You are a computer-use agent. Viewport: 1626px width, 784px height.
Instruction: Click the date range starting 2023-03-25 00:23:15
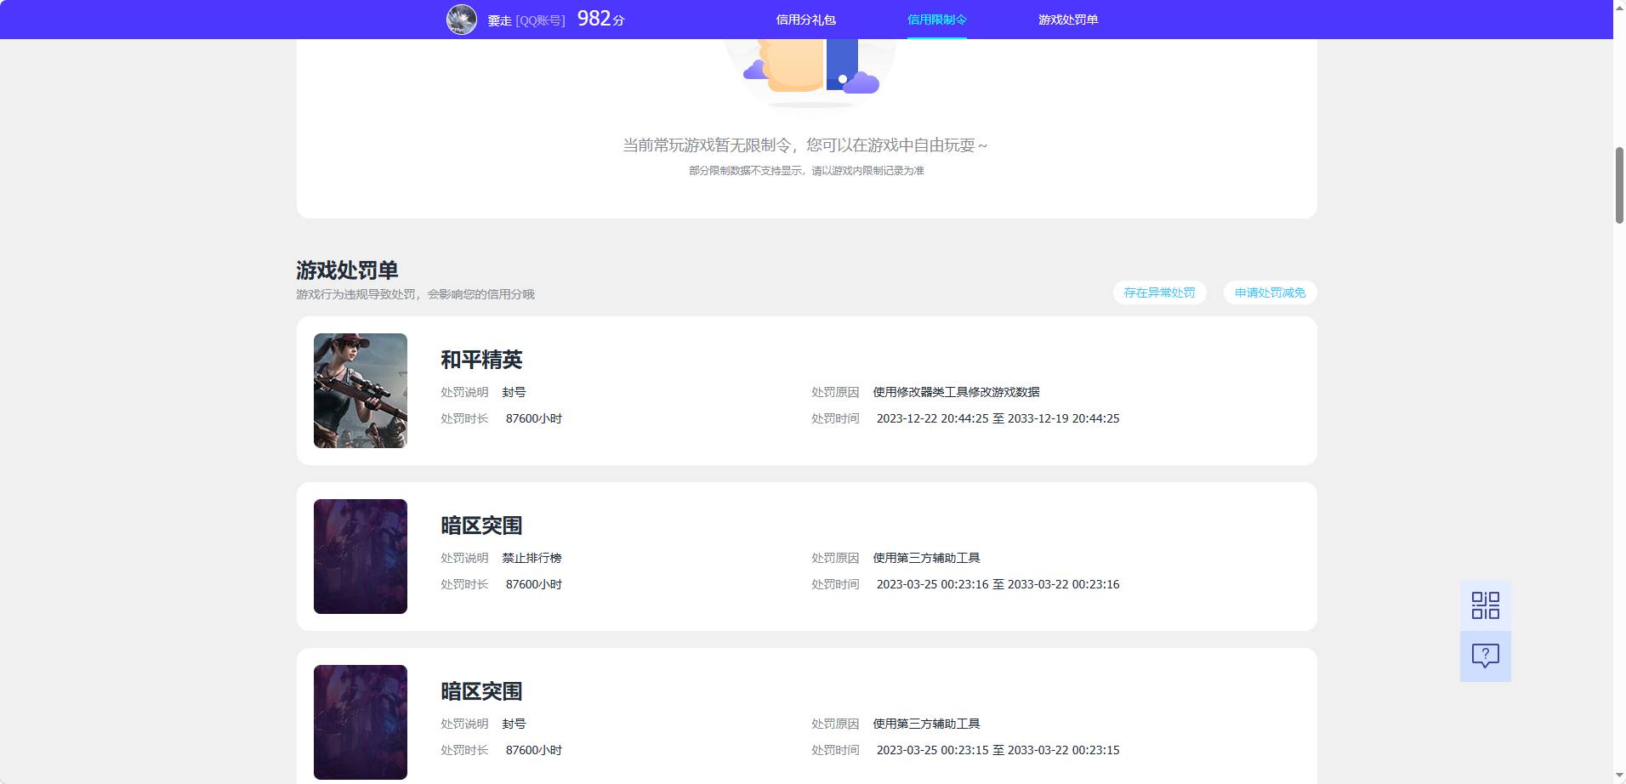tap(998, 750)
